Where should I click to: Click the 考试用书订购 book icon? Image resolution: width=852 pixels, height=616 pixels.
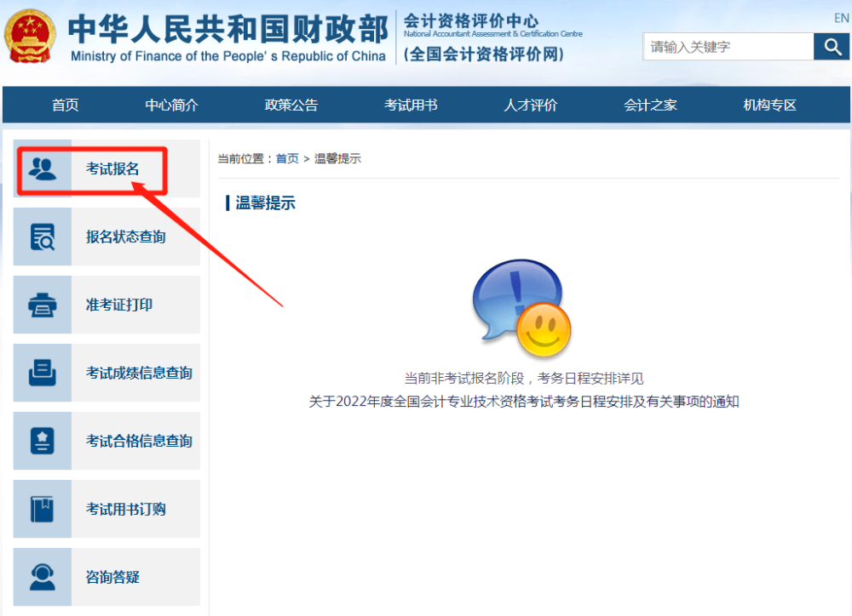click(43, 509)
